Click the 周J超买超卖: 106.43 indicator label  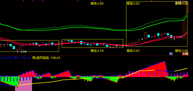[46, 58]
